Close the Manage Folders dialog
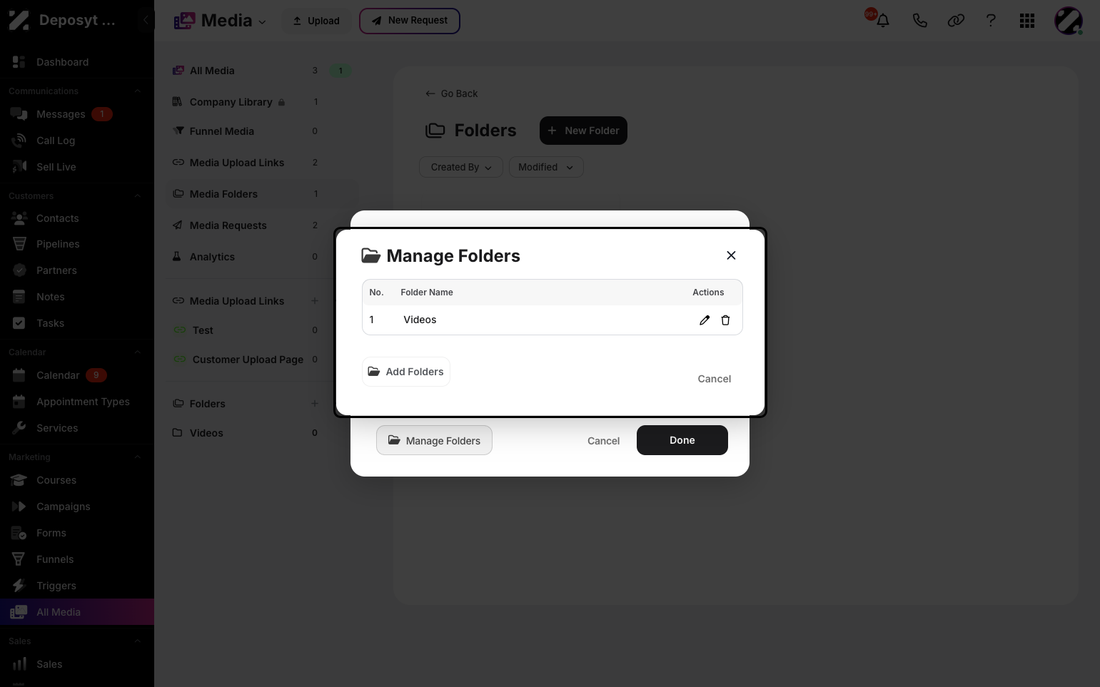This screenshot has width=1100, height=687. click(731, 255)
